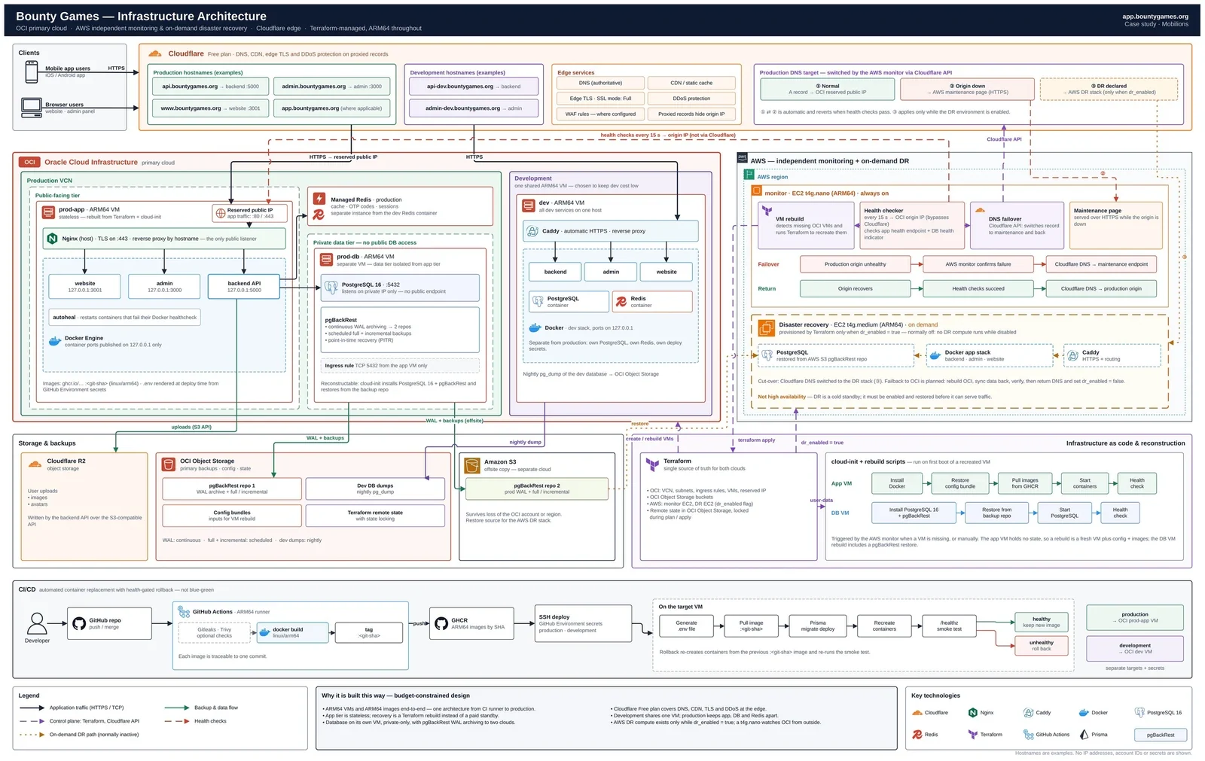Click the Terraform icon in the Infrastructure as code panel

click(x=652, y=464)
